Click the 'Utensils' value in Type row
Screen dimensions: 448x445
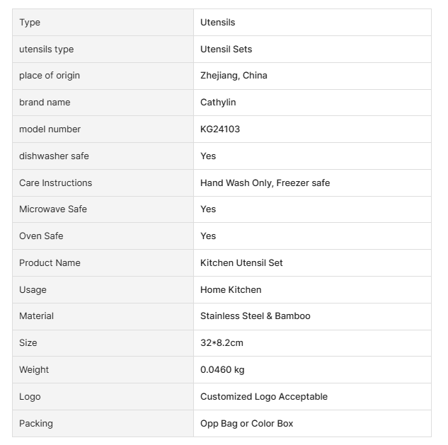[217, 23]
